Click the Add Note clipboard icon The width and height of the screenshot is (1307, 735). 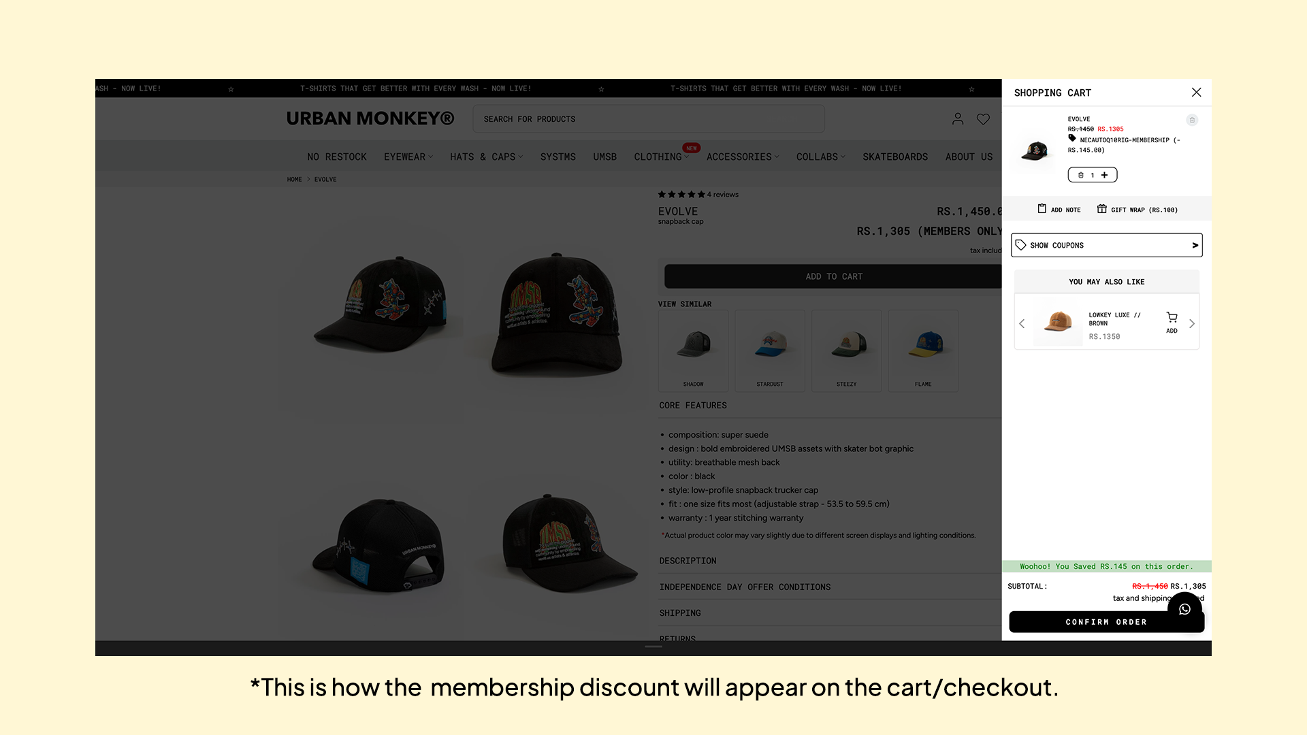(1042, 209)
